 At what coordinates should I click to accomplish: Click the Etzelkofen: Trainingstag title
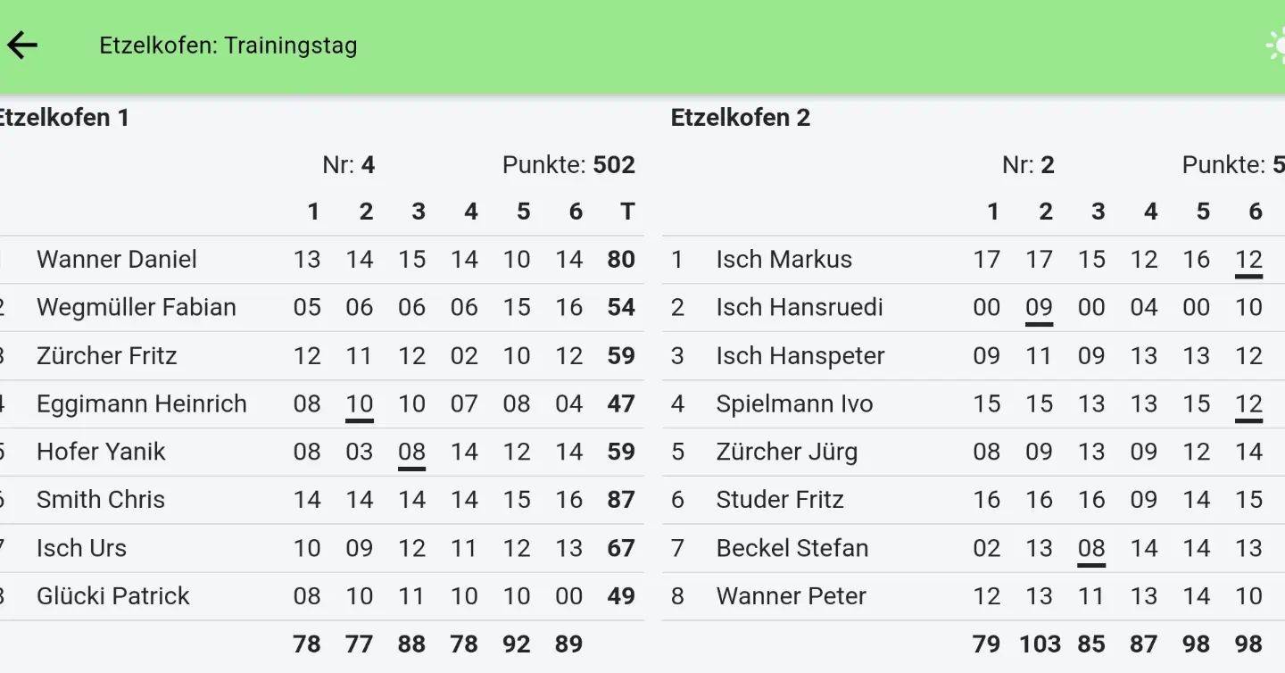pyautogui.click(x=228, y=46)
